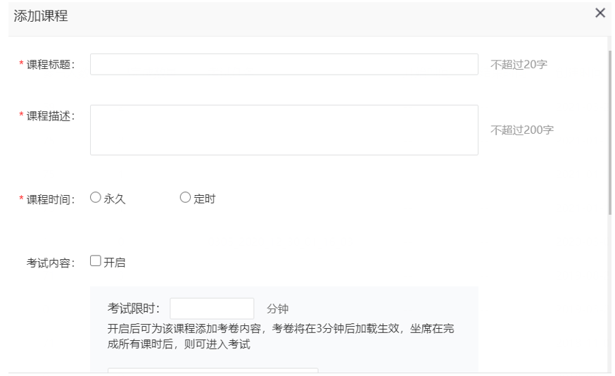The image size is (615, 376).
Task: Click the partially visible field at bottom
Action: pos(213,370)
